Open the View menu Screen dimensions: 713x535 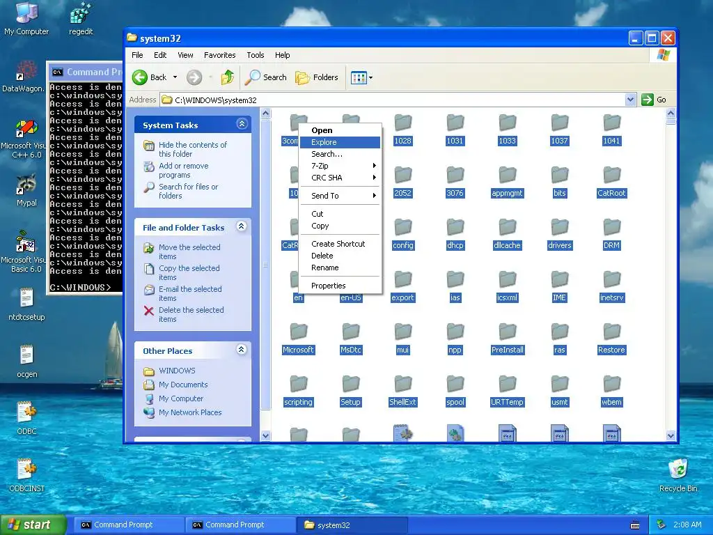click(185, 55)
